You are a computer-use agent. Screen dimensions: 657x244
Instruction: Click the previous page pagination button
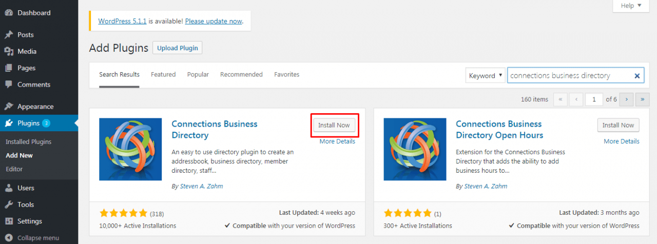coord(576,99)
